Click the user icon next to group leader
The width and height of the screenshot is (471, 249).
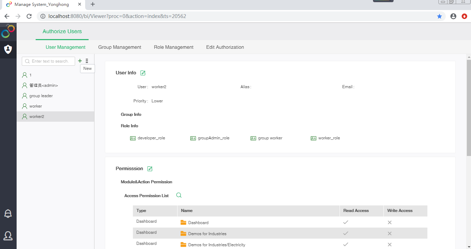[x=25, y=96]
